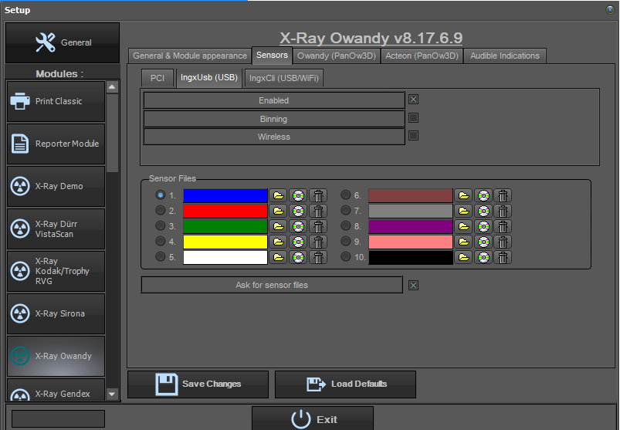
Task: Click the CD icon for sensor file 1
Action: coord(298,195)
